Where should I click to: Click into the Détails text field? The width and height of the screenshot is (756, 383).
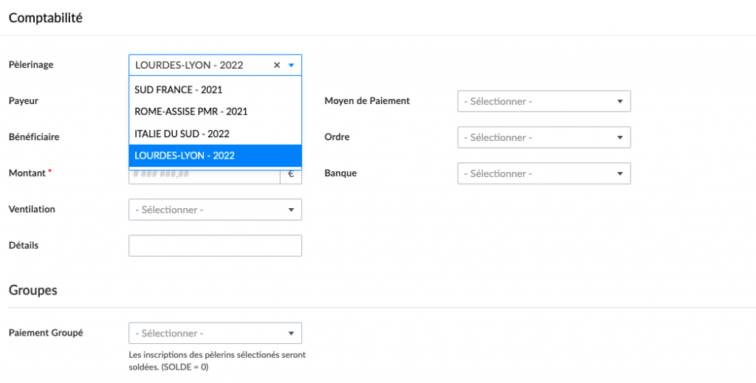pyautogui.click(x=215, y=246)
